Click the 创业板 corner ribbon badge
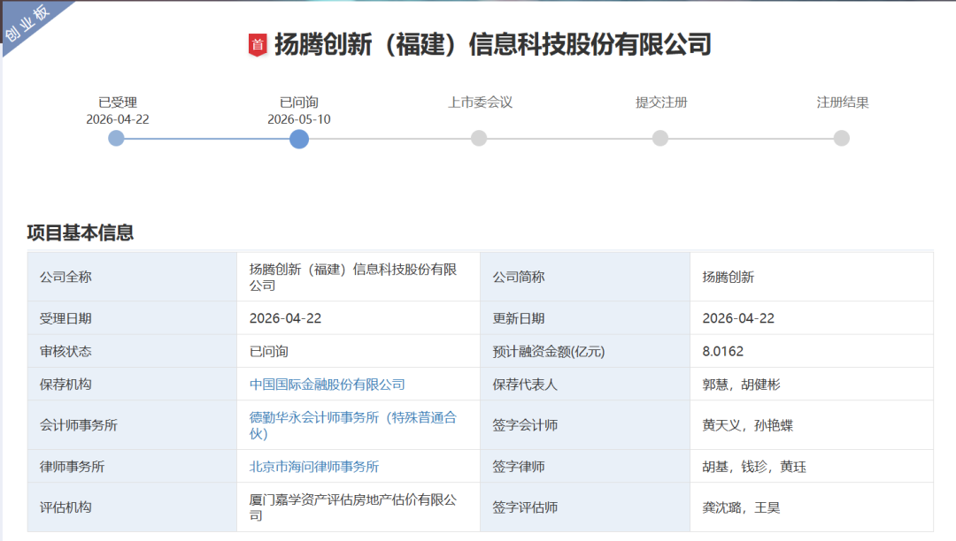This screenshot has height=541, width=956. click(27, 24)
